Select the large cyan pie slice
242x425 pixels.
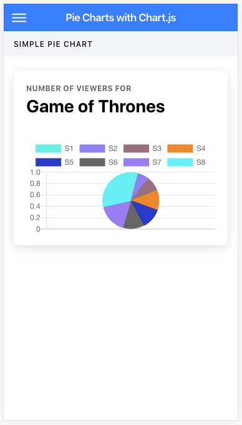(115, 190)
